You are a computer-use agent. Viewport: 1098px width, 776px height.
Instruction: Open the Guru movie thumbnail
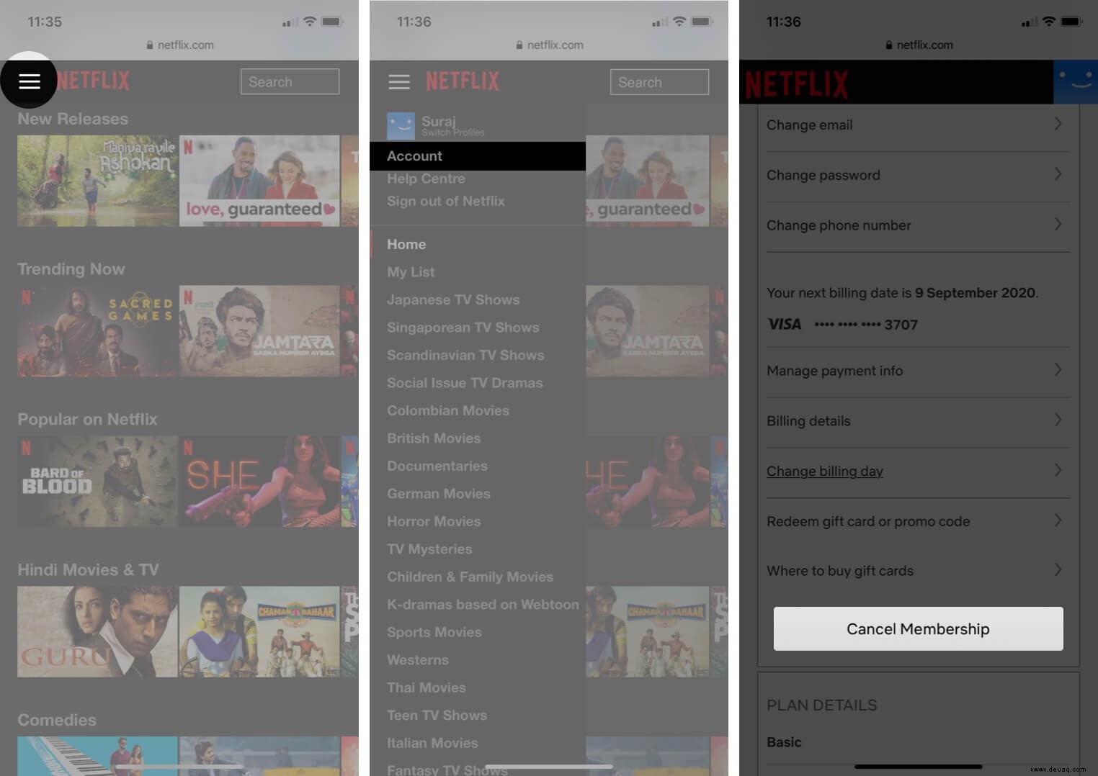(97, 631)
